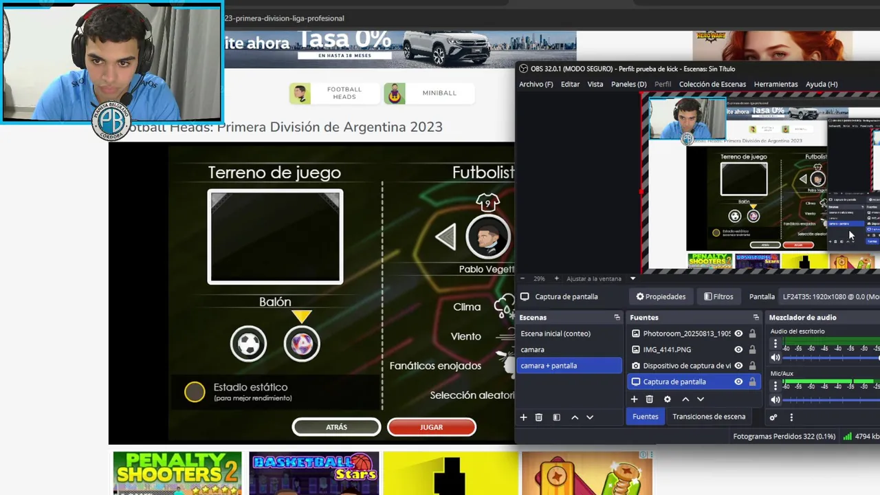Screen dimensions: 880x495
Task: Mute Audio del escritorio speaker icon
Action: pyautogui.click(x=775, y=357)
